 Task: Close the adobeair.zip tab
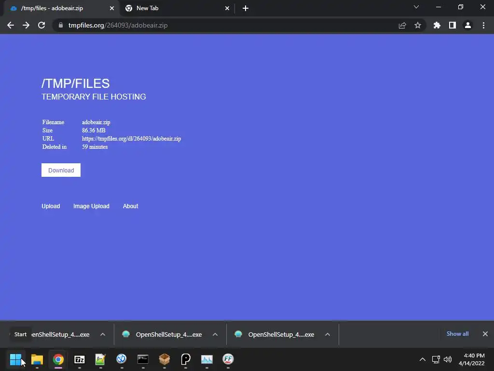pyautogui.click(x=112, y=8)
